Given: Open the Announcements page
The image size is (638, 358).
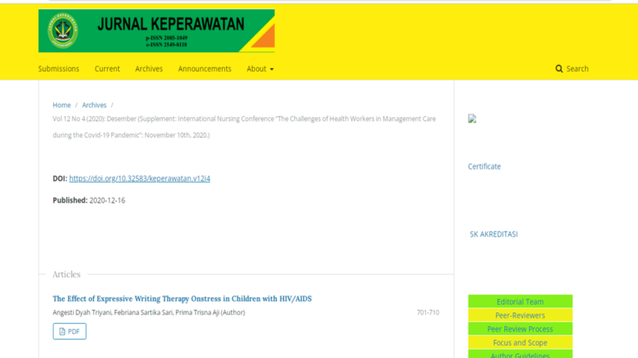Looking at the screenshot, I should pyautogui.click(x=204, y=69).
